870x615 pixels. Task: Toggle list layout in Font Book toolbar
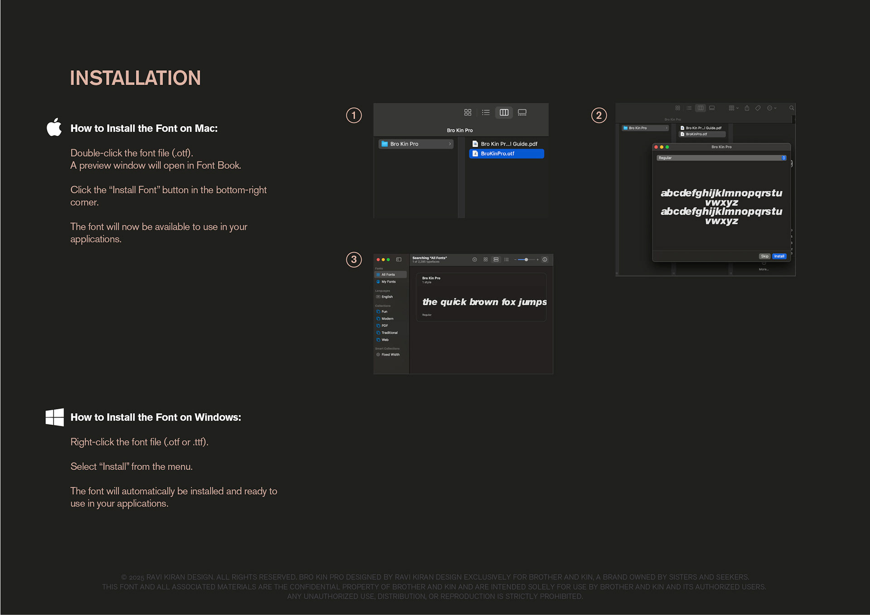(506, 259)
